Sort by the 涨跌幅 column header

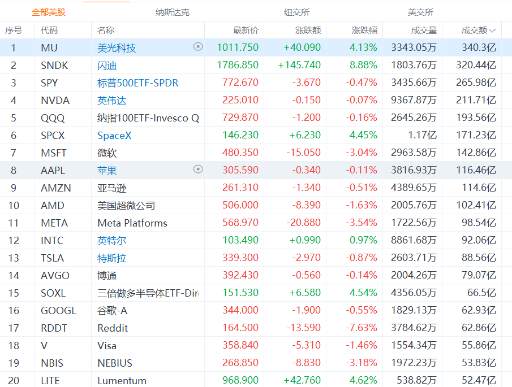[x=364, y=31]
